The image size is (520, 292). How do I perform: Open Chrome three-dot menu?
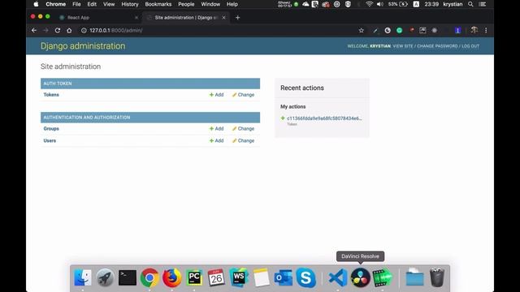pyautogui.click(x=486, y=30)
